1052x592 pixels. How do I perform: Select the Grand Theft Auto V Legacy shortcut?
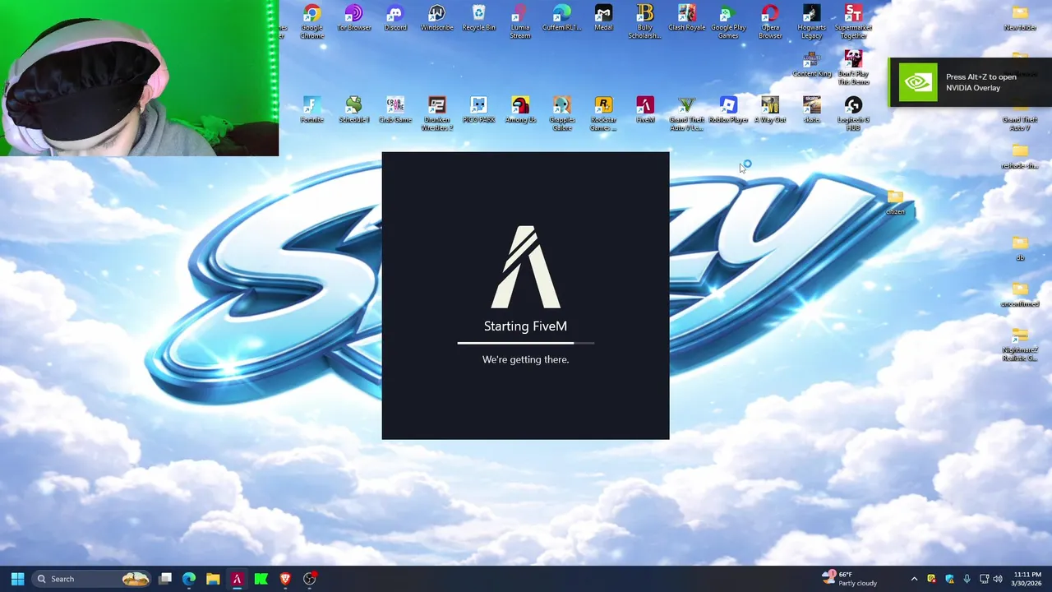pos(687,113)
